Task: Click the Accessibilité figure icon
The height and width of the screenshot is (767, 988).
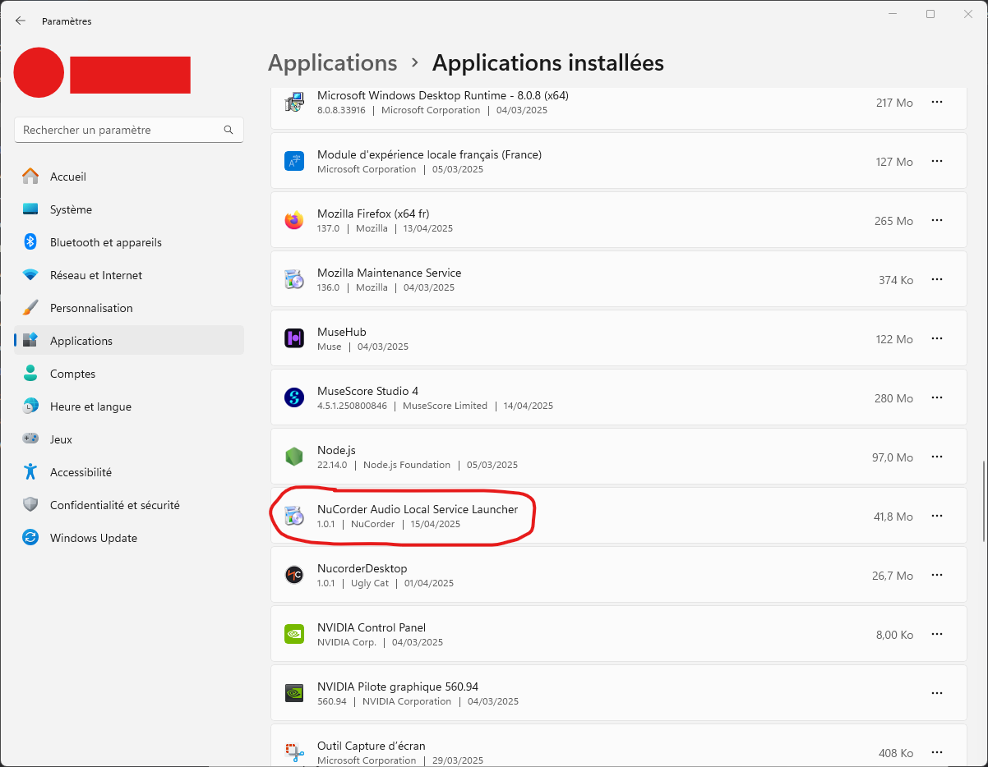Action: coord(30,472)
